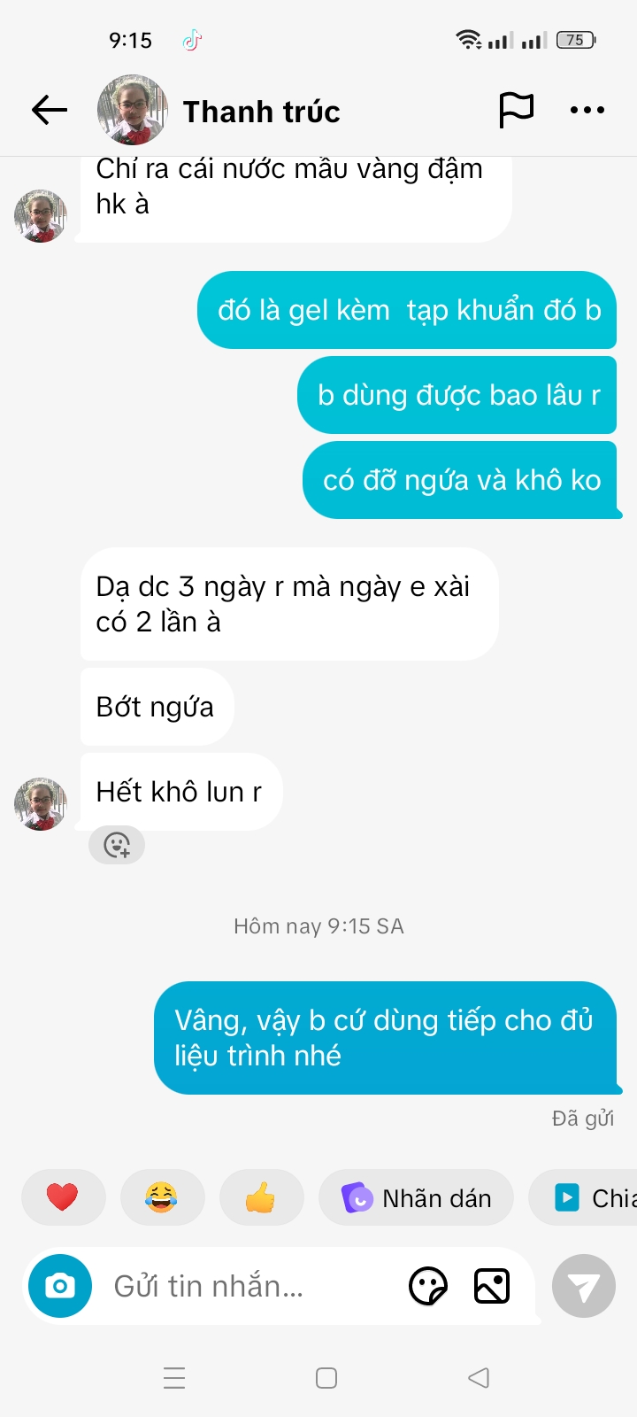The height and width of the screenshot is (1417, 637).
Task: Tap the report flag icon
Action: (x=516, y=110)
